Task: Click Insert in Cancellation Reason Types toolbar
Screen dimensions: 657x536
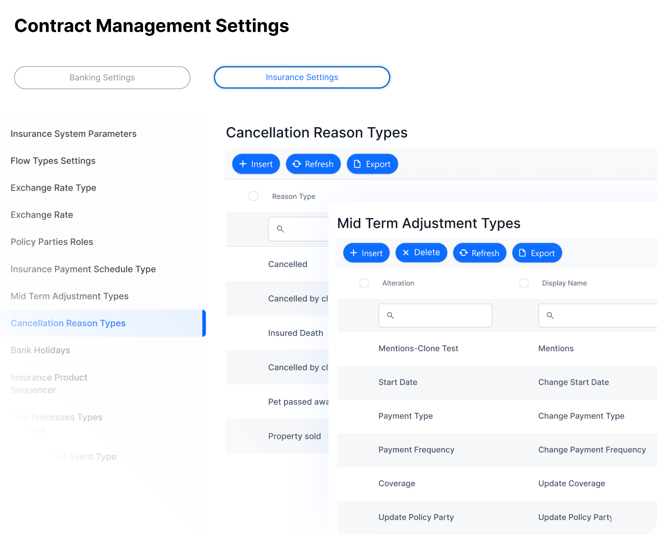Action: pos(256,164)
